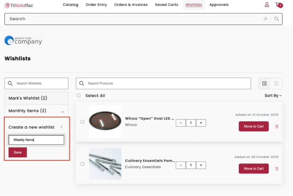Switch to grid view layout
The image size is (293, 196).
pos(276,84)
